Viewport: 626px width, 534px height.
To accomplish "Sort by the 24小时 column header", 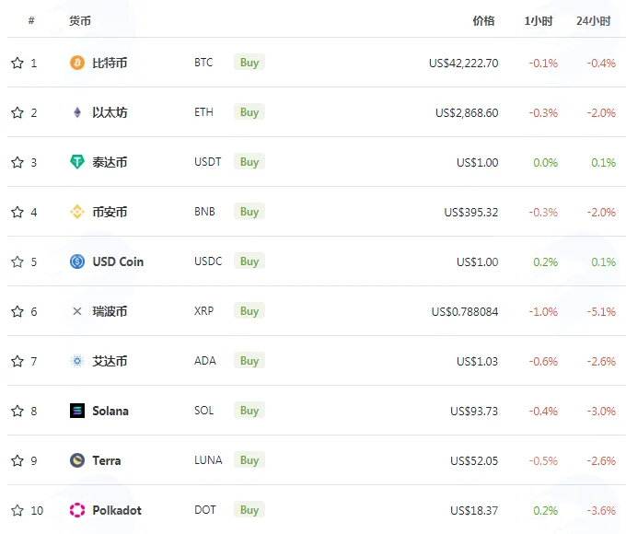I will 593,21.
